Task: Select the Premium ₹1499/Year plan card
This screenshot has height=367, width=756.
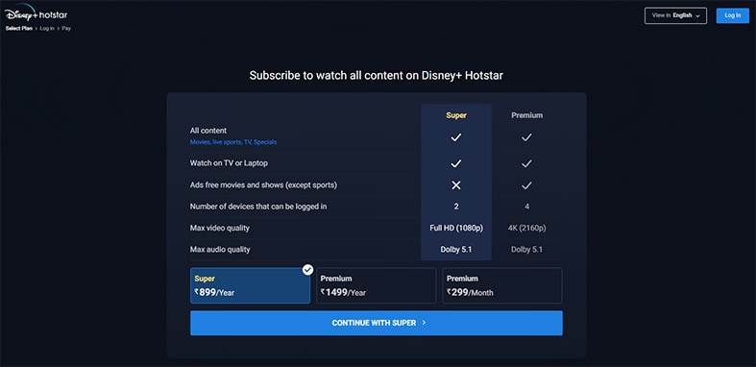Action: tap(376, 285)
